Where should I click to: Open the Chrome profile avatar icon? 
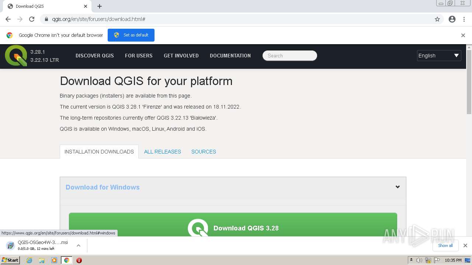click(452, 19)
